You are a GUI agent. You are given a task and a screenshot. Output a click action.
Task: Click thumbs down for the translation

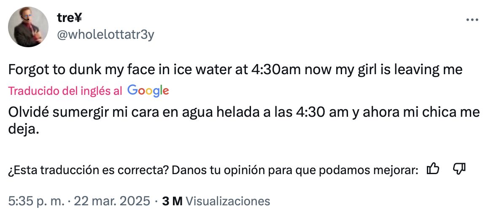point(459,169)
